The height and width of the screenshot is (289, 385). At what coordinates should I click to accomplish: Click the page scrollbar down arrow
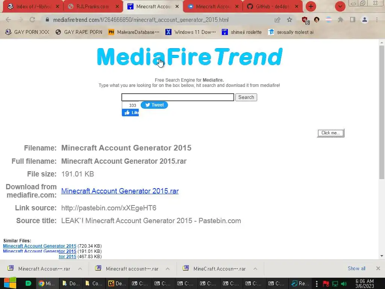pos(382,256)
